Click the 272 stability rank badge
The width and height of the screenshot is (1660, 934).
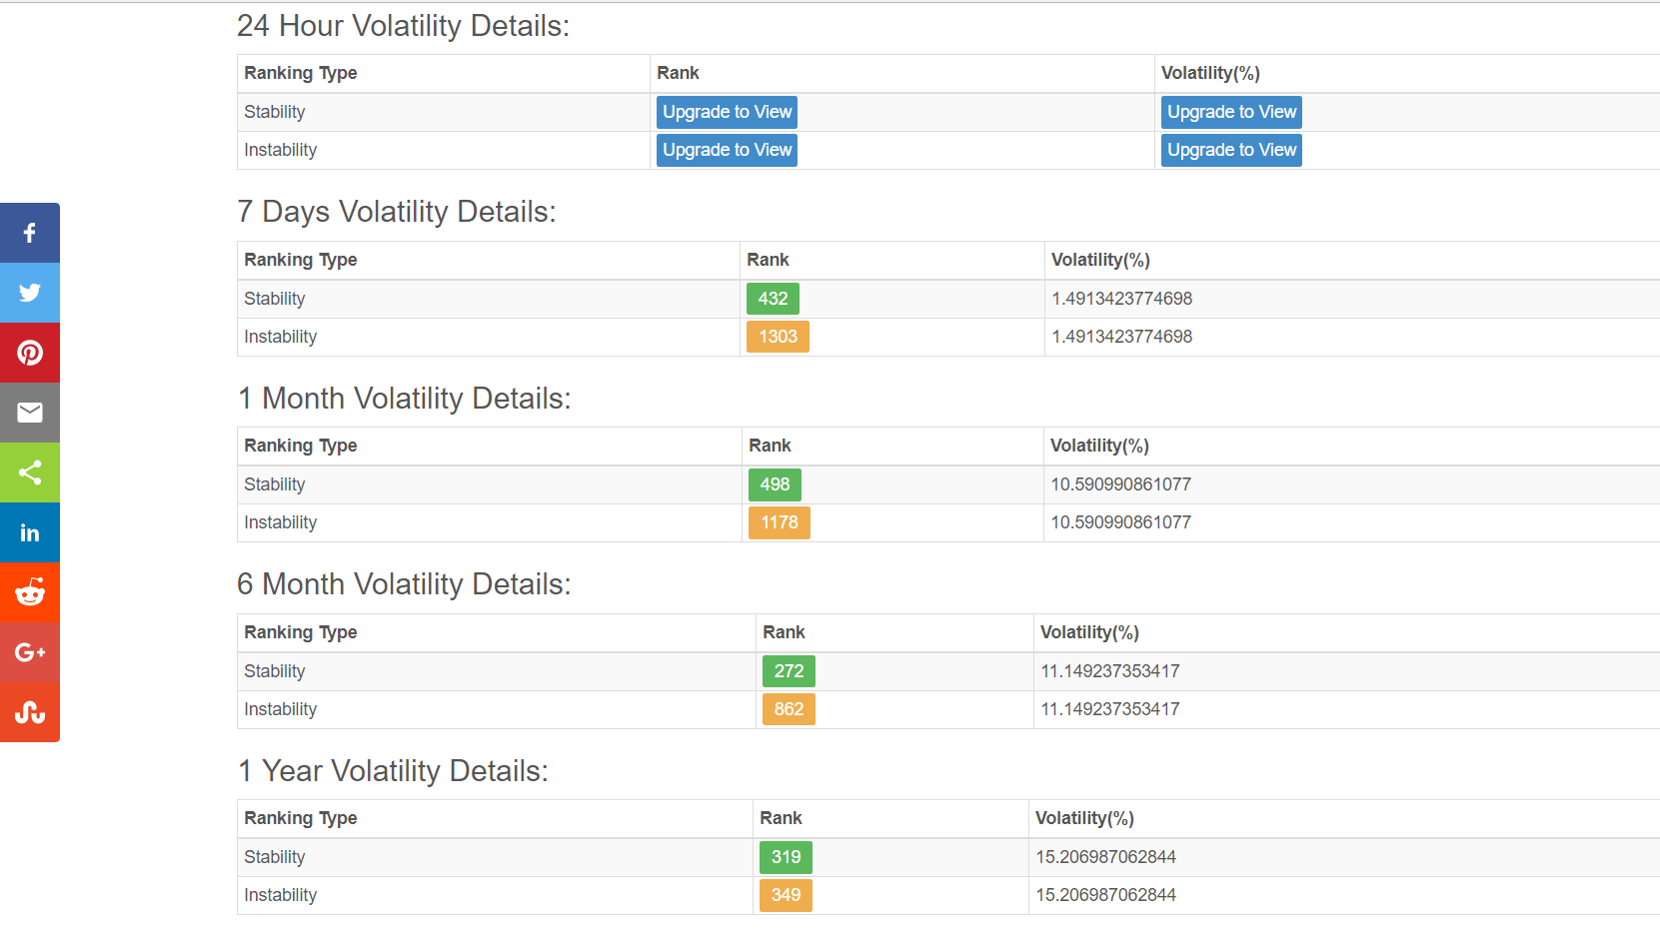[x=789, y=671]
